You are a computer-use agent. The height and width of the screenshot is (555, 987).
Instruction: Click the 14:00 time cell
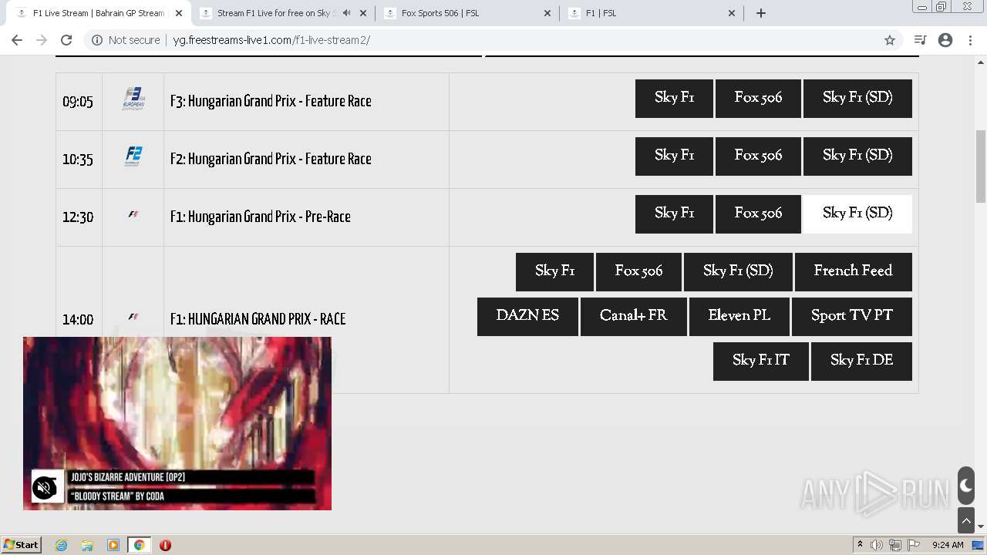(78, 320)
